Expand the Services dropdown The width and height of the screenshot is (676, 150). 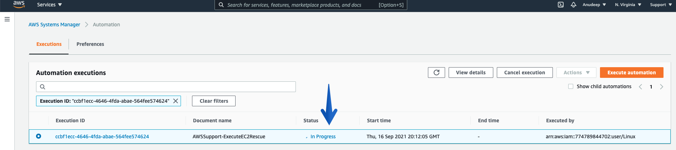point(50,5)
